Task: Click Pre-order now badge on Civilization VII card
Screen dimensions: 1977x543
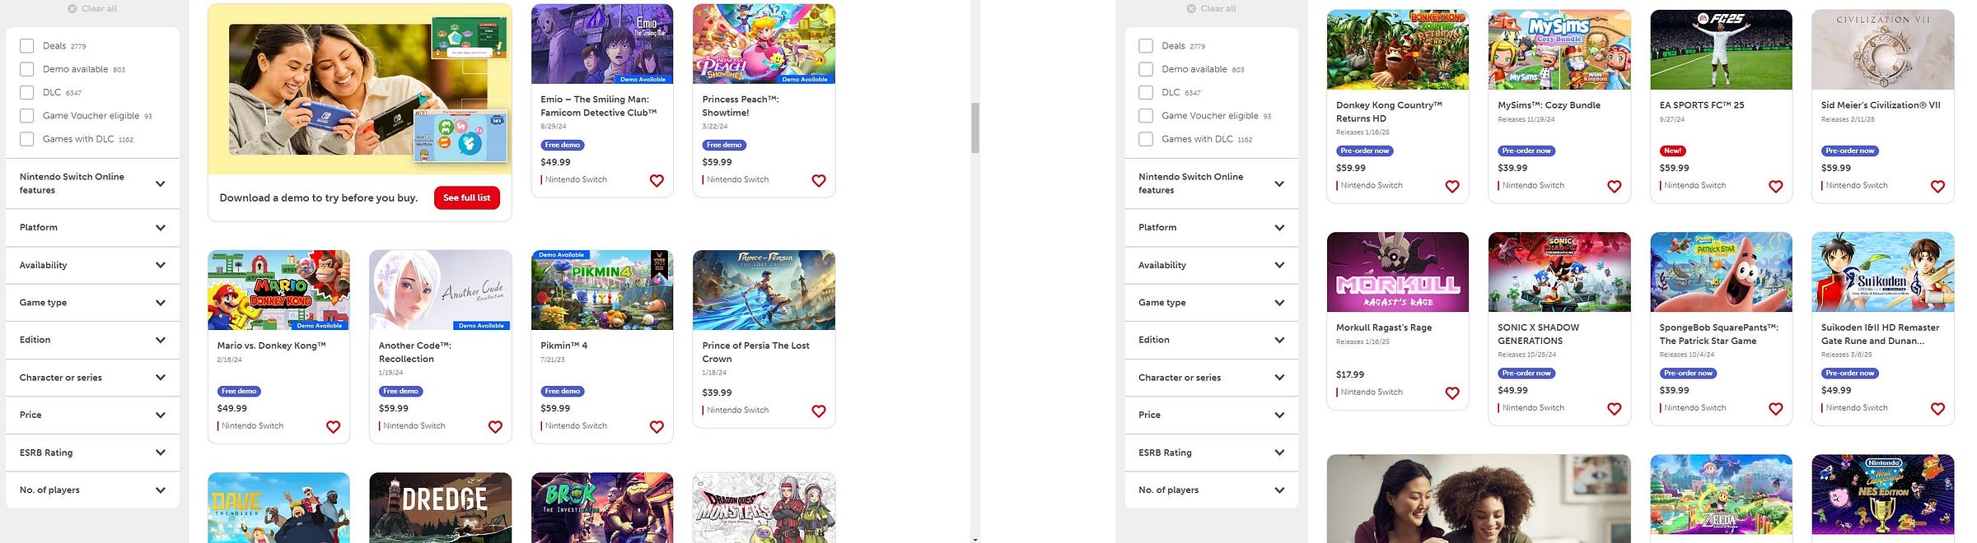Action: coord(1849,151)
